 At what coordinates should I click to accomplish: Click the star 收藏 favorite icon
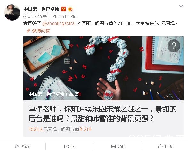pyautogui.click(x=17, y=146)
